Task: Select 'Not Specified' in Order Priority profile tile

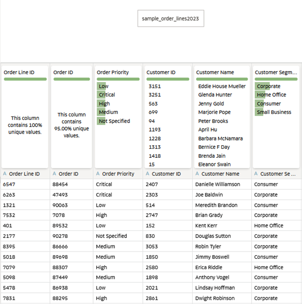Action: pyautogui.click(x=114, y=121)
